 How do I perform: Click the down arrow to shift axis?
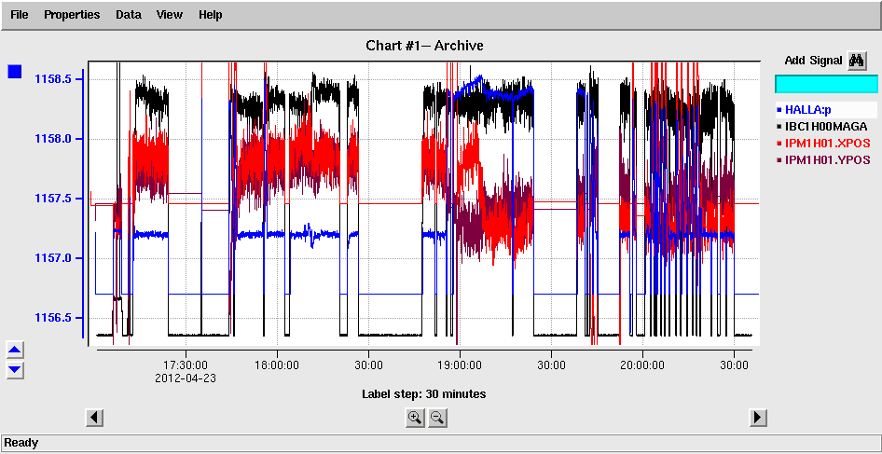click(15, 369)
